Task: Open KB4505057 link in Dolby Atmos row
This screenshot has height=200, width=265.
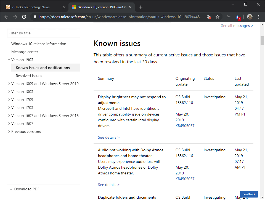Action: [185, 179]
